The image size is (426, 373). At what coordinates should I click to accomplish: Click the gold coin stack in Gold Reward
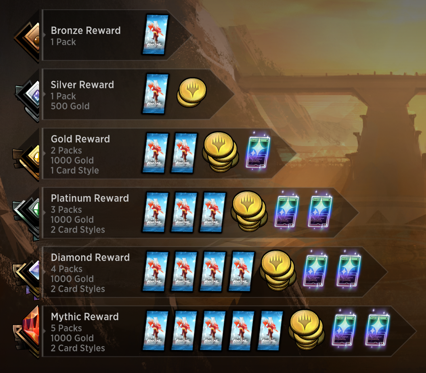pyautogui.click(x=220, y=152)
